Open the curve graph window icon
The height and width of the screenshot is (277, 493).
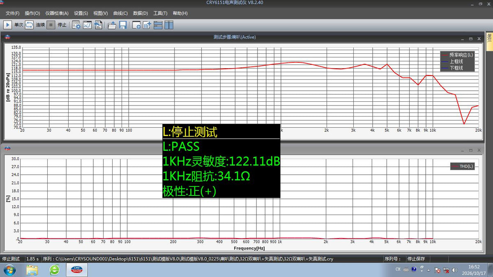(x=87, y=25)
